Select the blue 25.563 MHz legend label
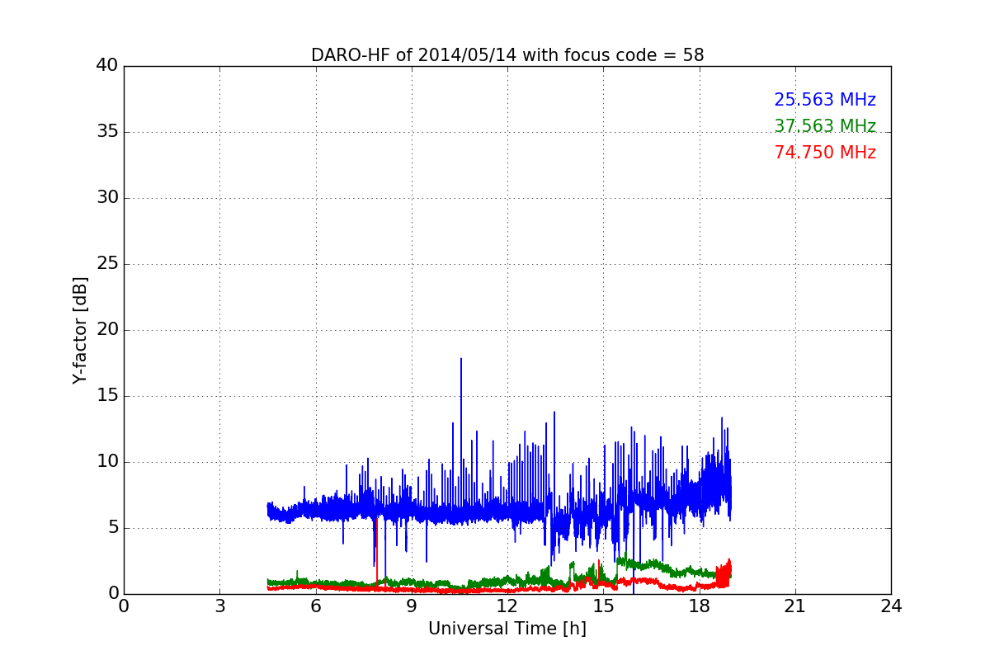Image resolution: width=990 pixels, height=660 pixels. click(825, 100)
